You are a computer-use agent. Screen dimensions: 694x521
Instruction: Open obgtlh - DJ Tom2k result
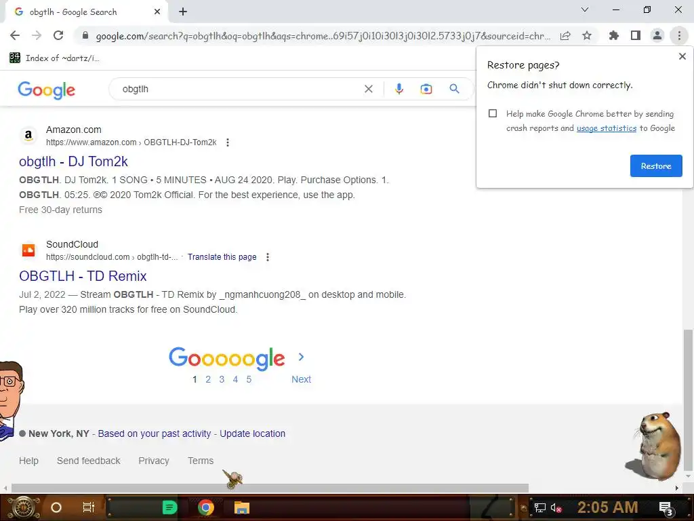tap(73, 161)
